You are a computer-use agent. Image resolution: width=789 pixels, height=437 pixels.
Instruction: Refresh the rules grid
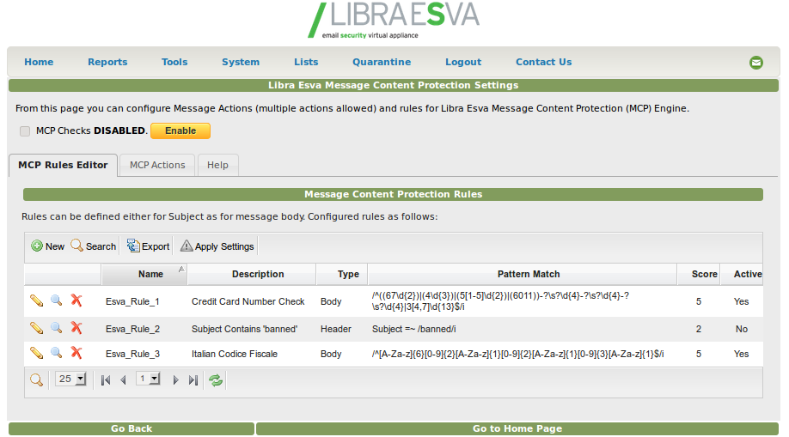216,380
